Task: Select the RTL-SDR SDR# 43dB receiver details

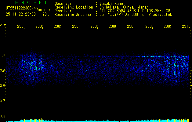Action: pos(135,11)
